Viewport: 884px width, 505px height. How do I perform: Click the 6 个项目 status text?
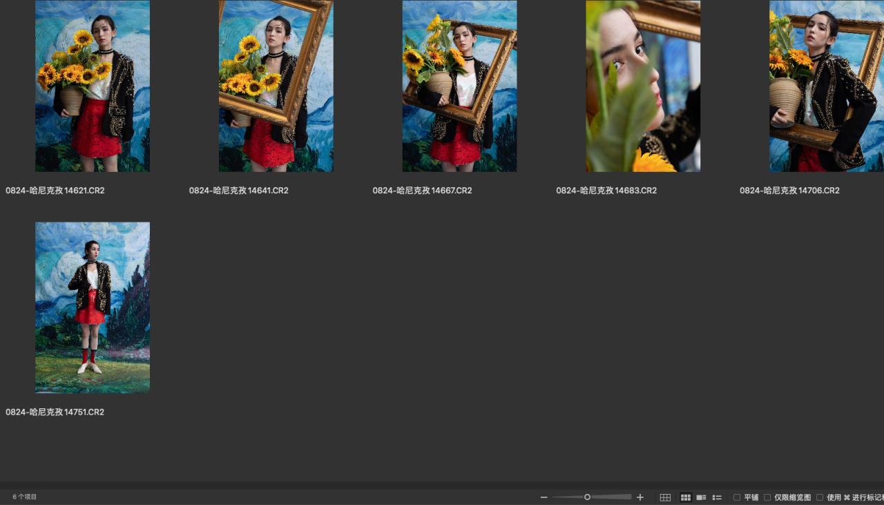point(25,497)
